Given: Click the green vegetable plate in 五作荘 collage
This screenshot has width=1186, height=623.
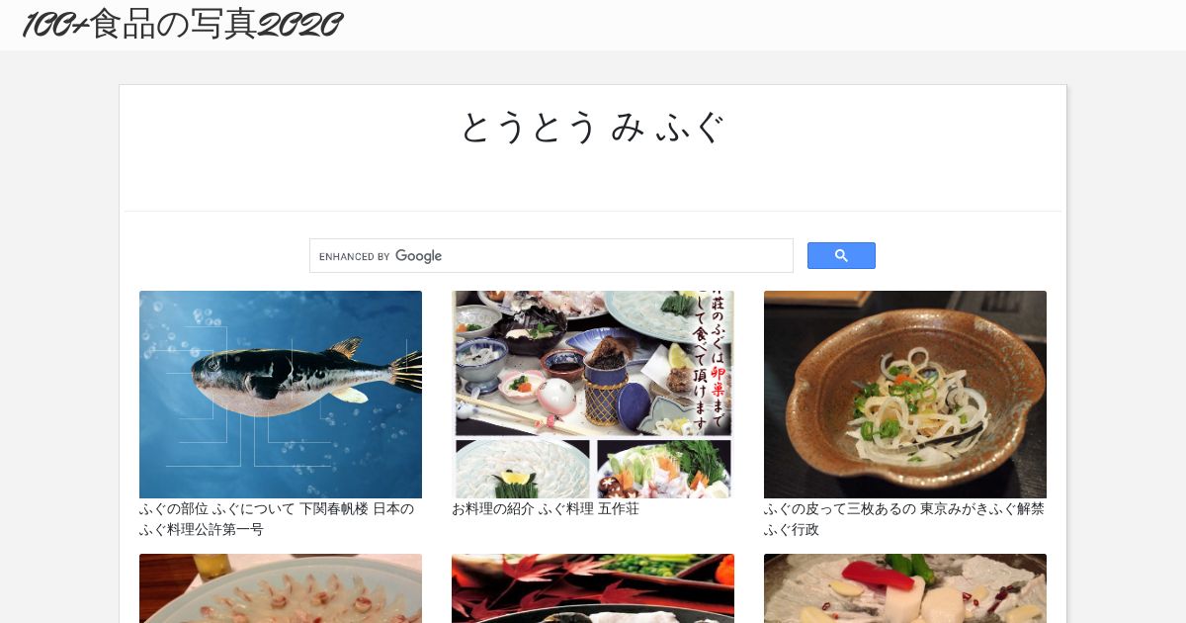Looking at the screenshot, I should (x=665, y=469).
